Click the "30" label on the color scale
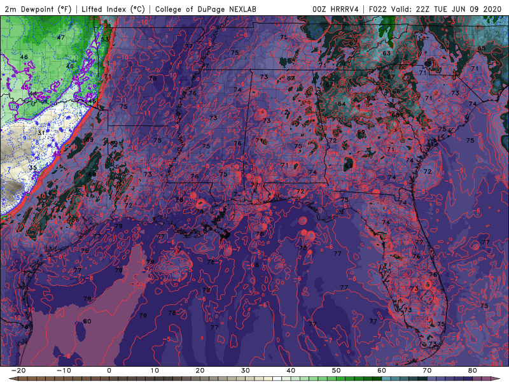 [x=246, y=371]
